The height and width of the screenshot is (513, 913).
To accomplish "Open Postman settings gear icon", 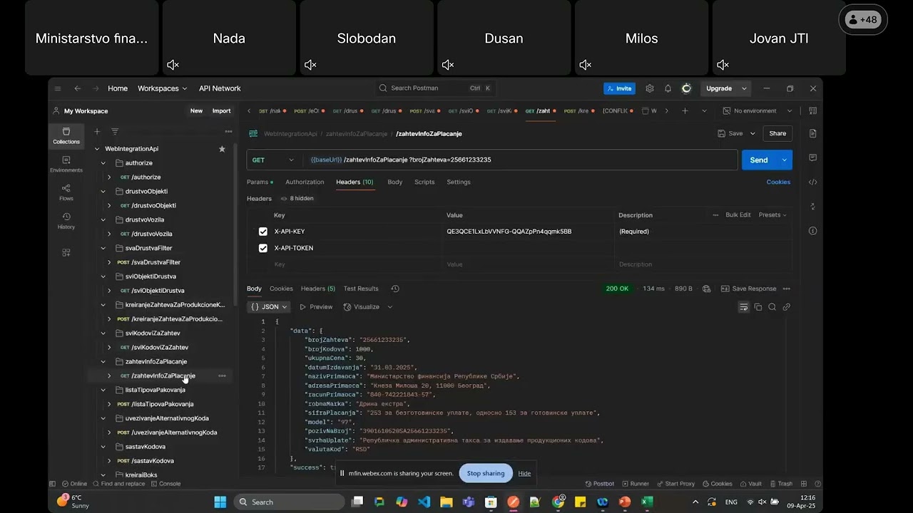I will (x=649, y=88).
